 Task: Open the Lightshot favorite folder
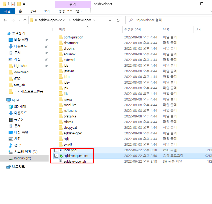pos(21,66)
